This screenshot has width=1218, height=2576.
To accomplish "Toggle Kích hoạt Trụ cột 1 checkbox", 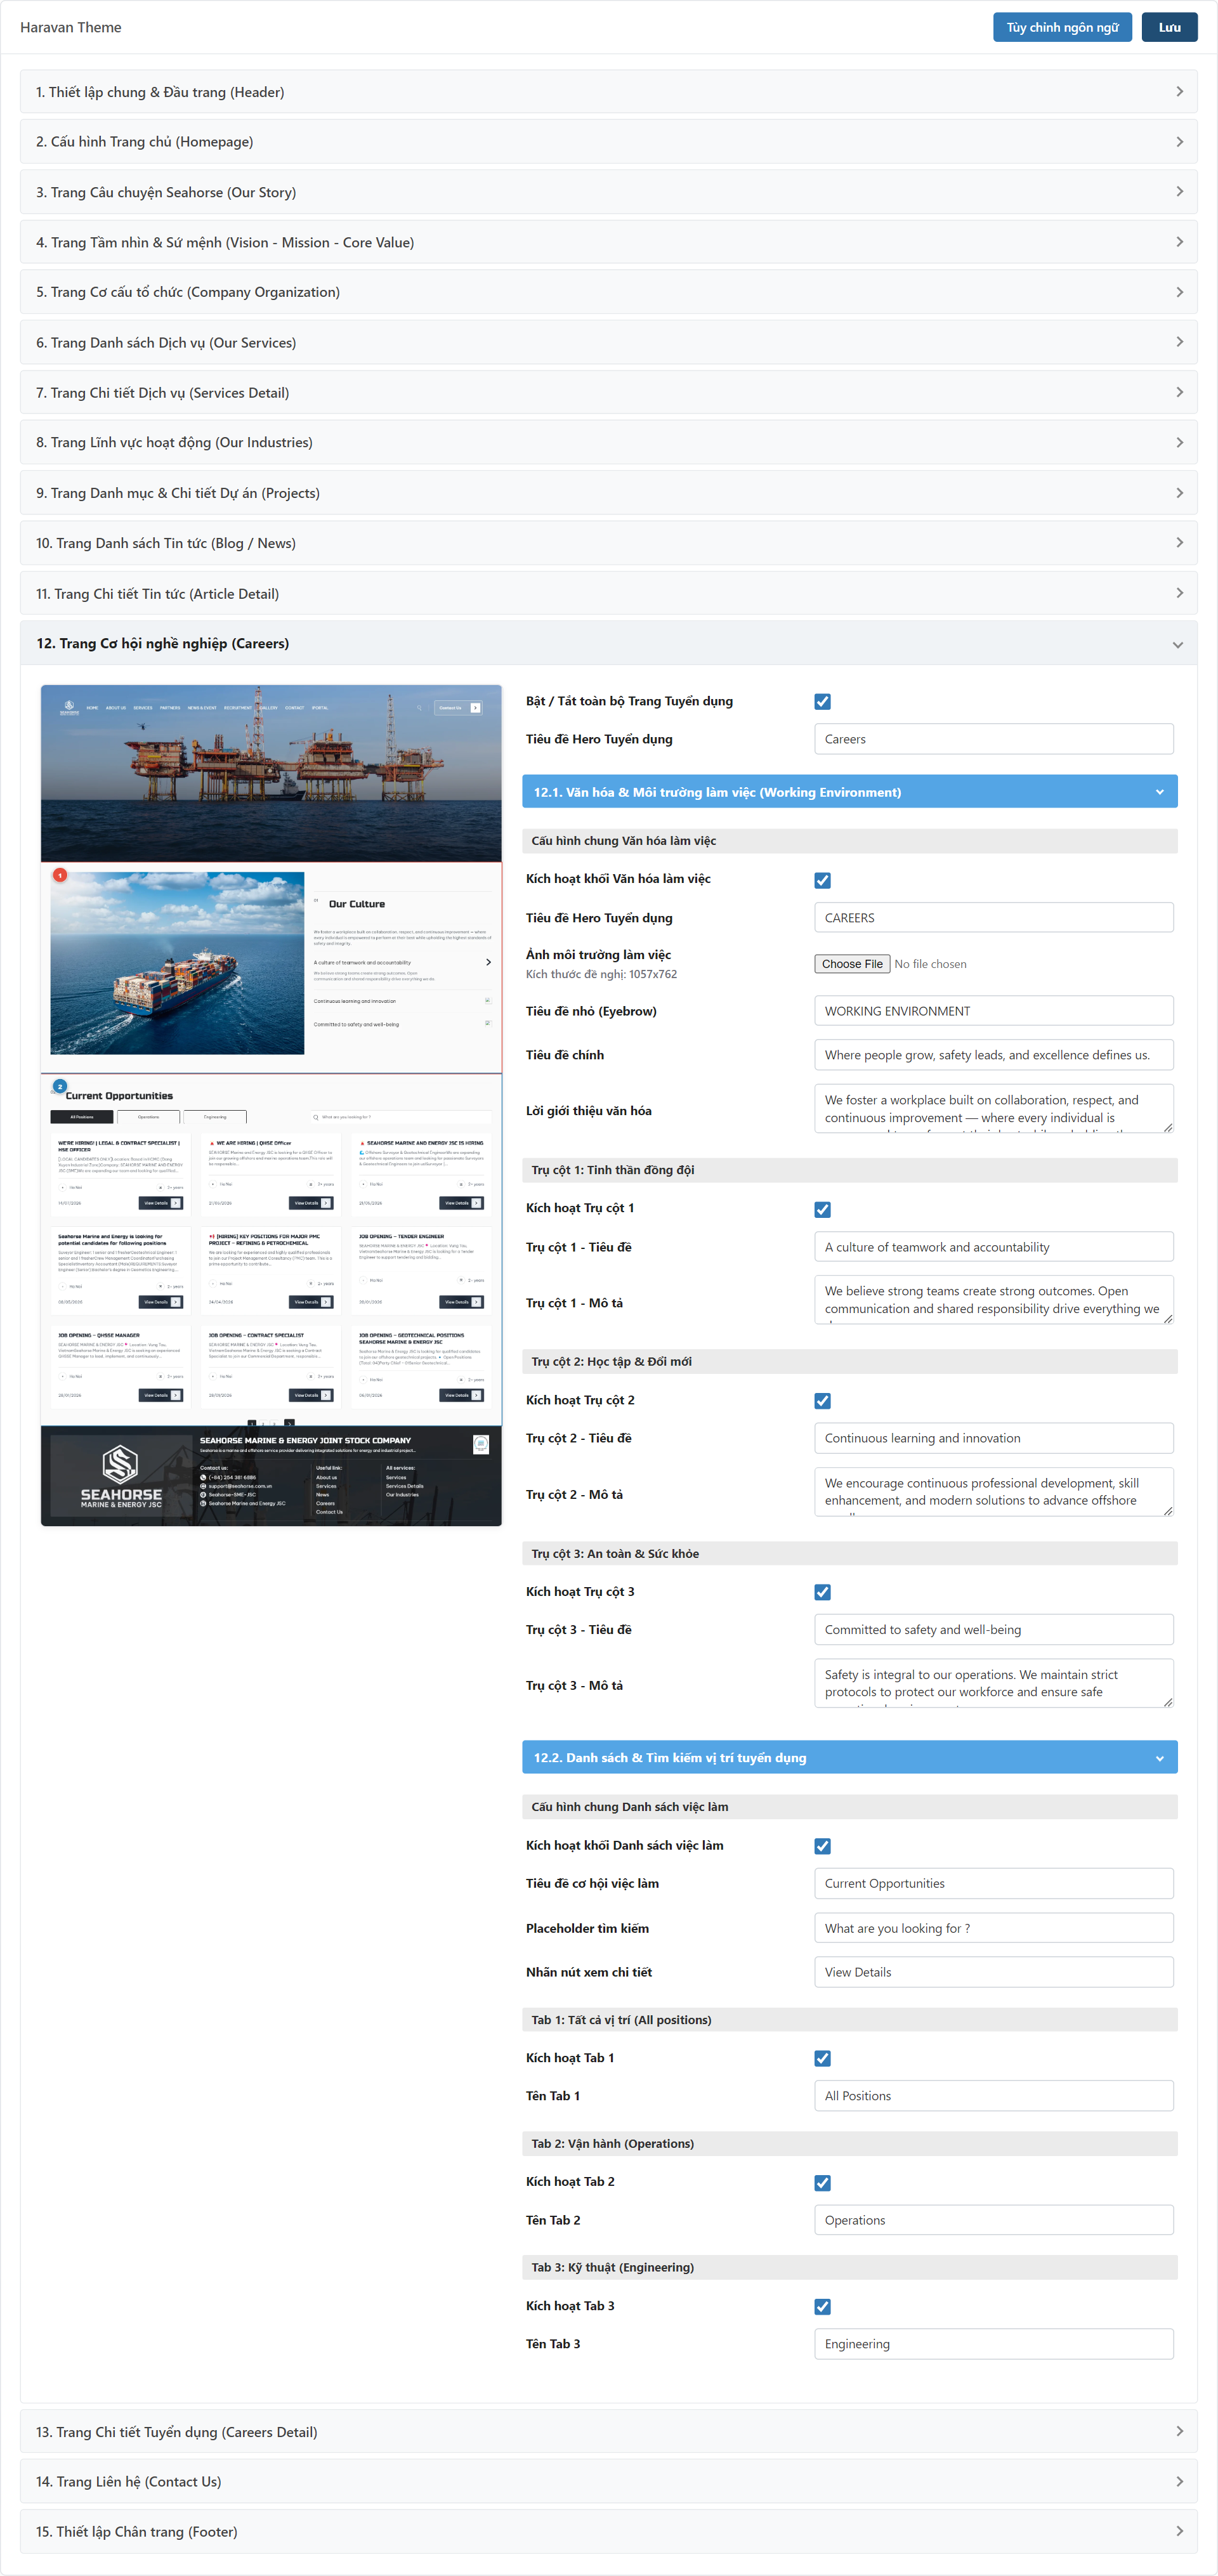I will click(x=822, y=1209).
